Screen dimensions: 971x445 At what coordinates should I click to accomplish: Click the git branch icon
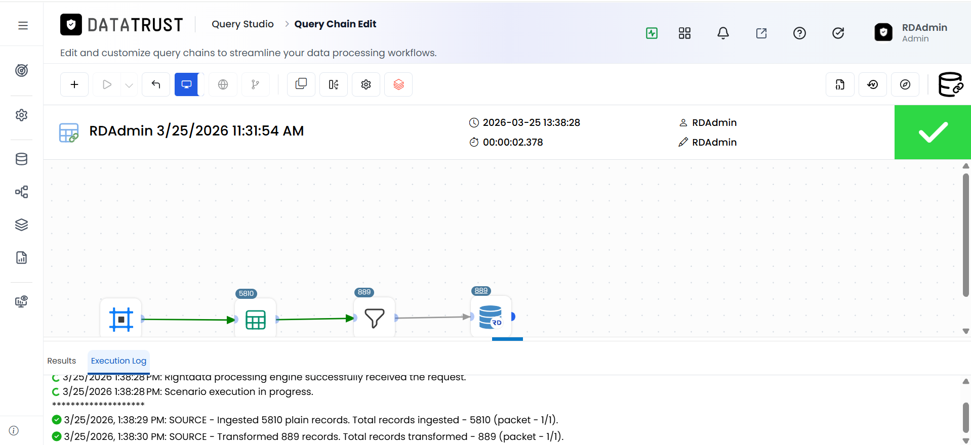coord(255,84)
